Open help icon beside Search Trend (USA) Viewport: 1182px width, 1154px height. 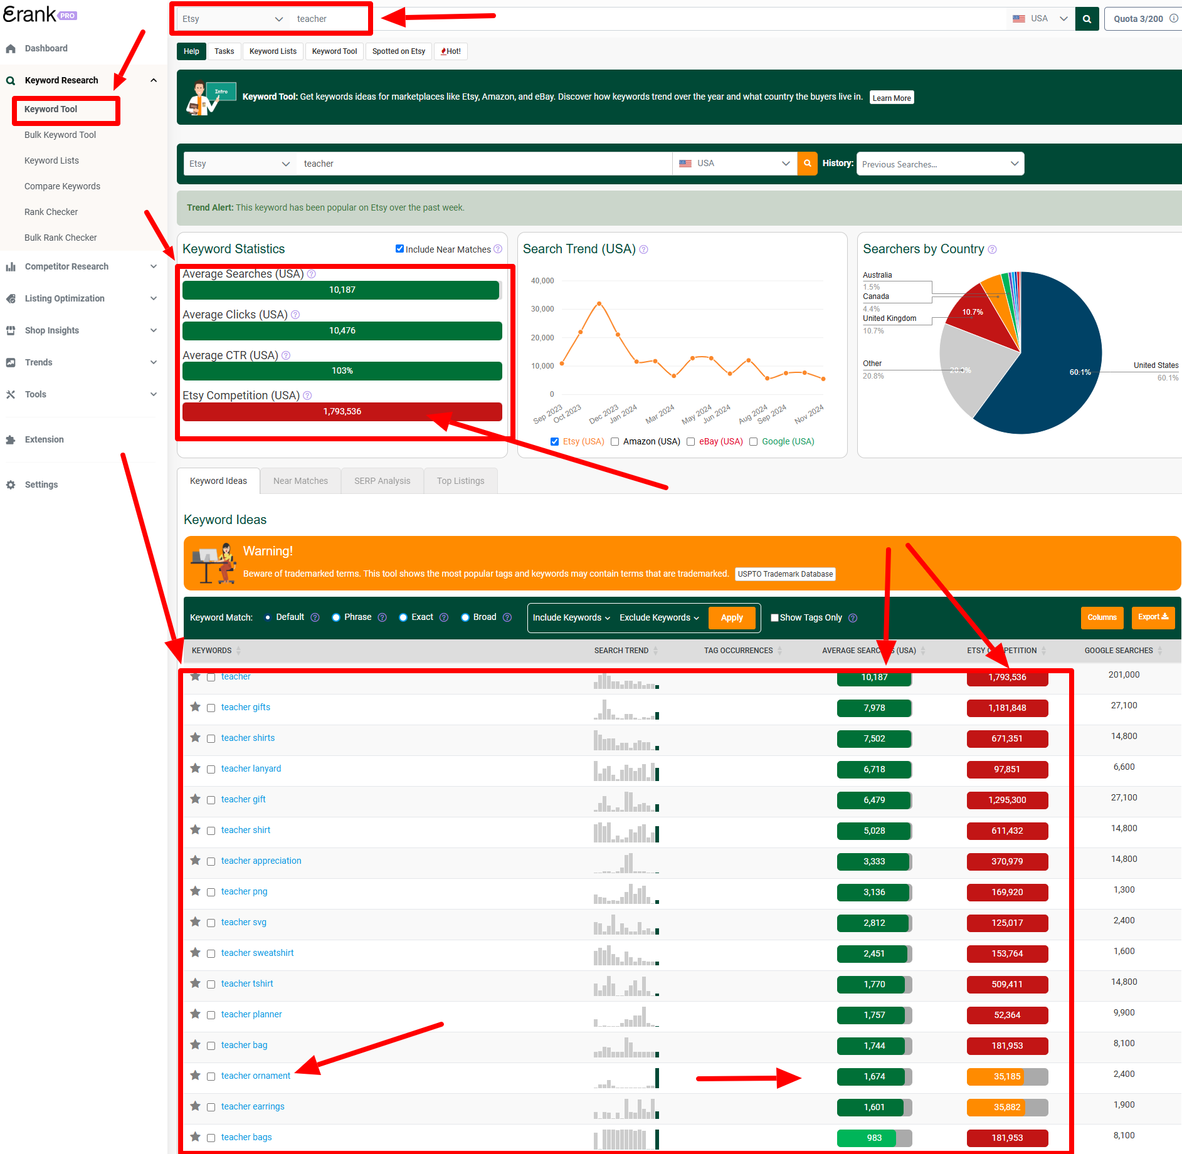[643, 249]
